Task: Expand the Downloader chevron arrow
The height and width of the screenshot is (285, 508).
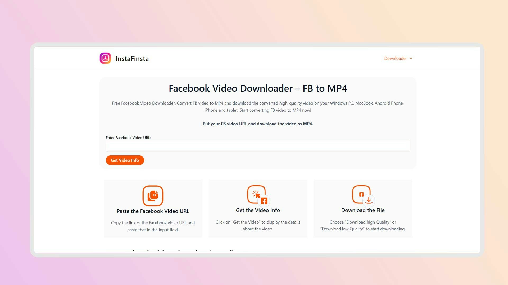Action: tap(411, 59)
